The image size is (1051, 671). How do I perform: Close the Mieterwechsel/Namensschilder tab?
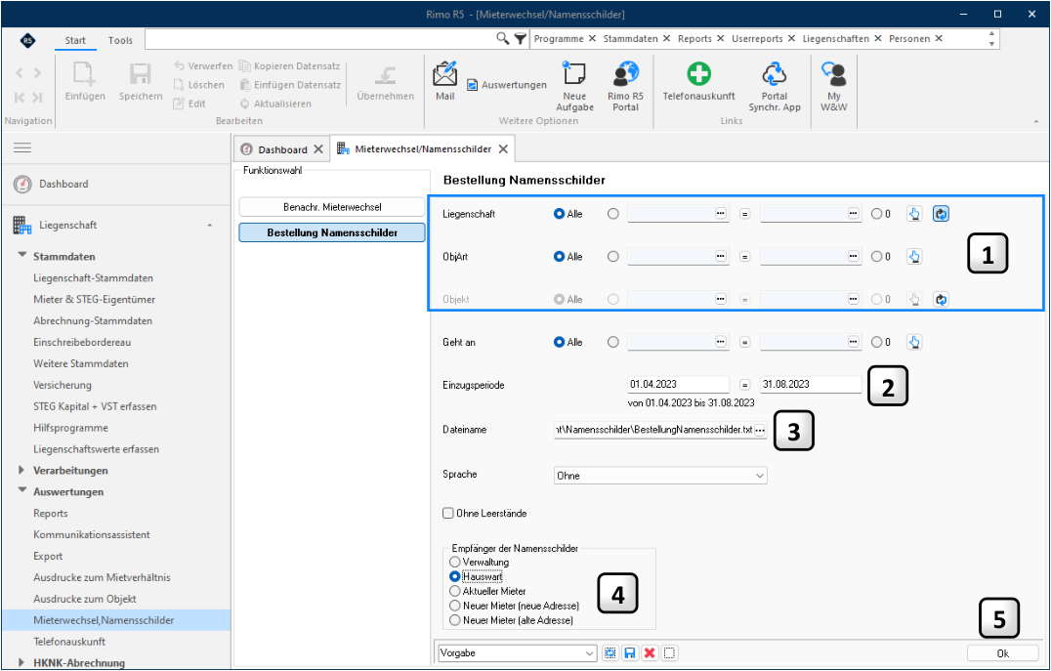click(503, 148)
